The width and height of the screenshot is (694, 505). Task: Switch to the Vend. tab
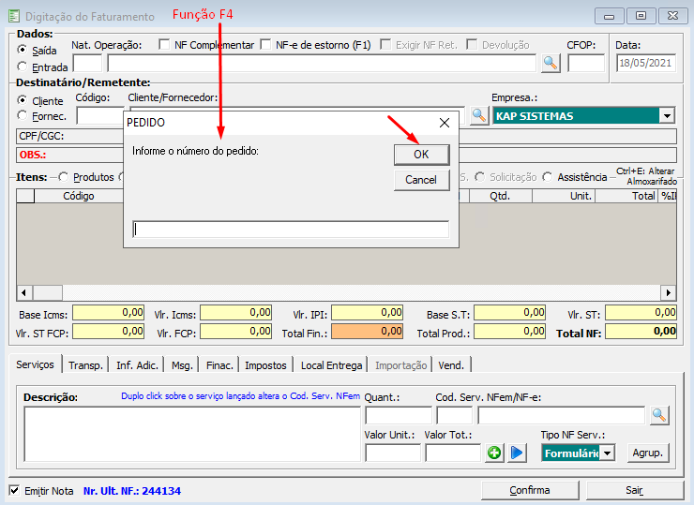pos(451,365)
